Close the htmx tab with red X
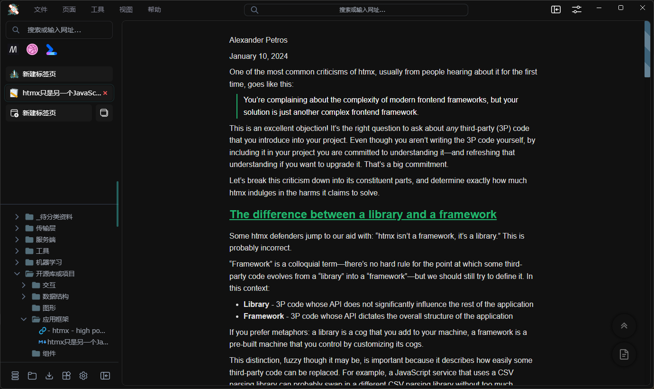The width and height of the screenshot is (654, 389). (x=105, y=93)
